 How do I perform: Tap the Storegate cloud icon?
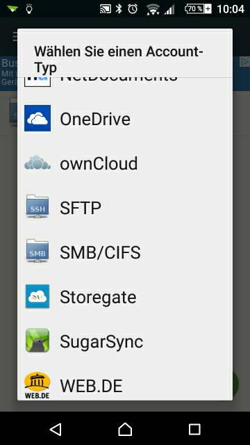[37, 296]
